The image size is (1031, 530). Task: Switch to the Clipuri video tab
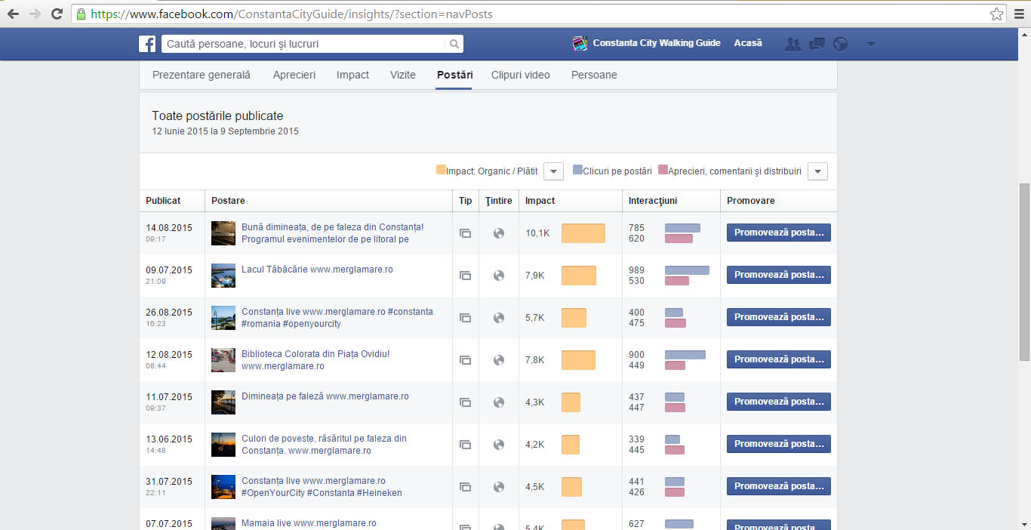pos(521,75)
